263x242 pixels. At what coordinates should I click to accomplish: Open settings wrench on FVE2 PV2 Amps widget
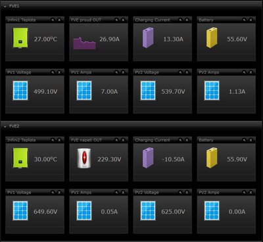[x=244, y=192]
